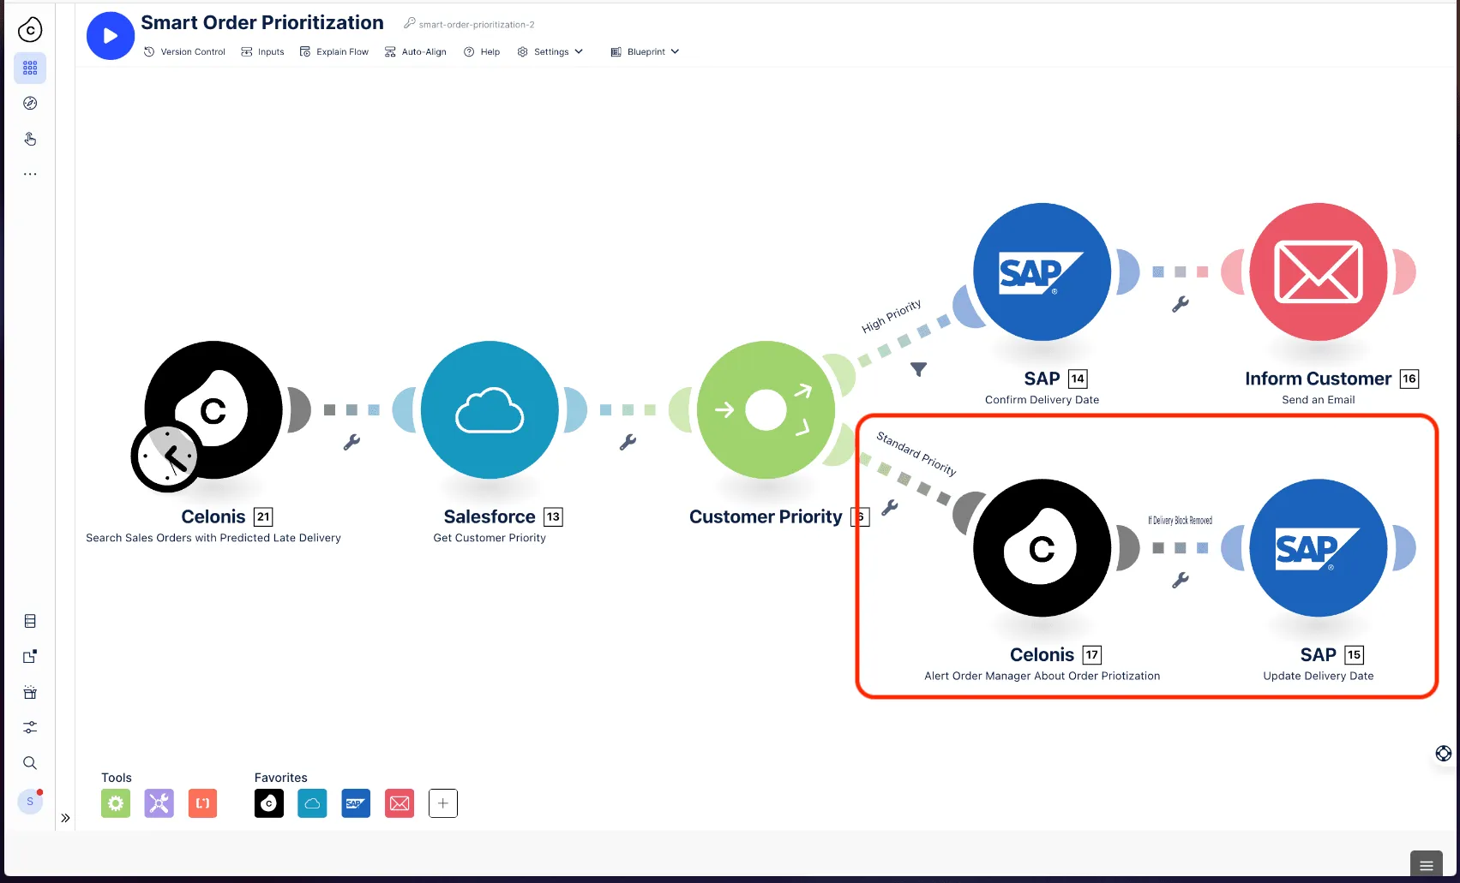Image resolution: width=1460 pixels, height=883 pixels.
Task: Click the plus button to add favorite
Action: coord(443,803)
